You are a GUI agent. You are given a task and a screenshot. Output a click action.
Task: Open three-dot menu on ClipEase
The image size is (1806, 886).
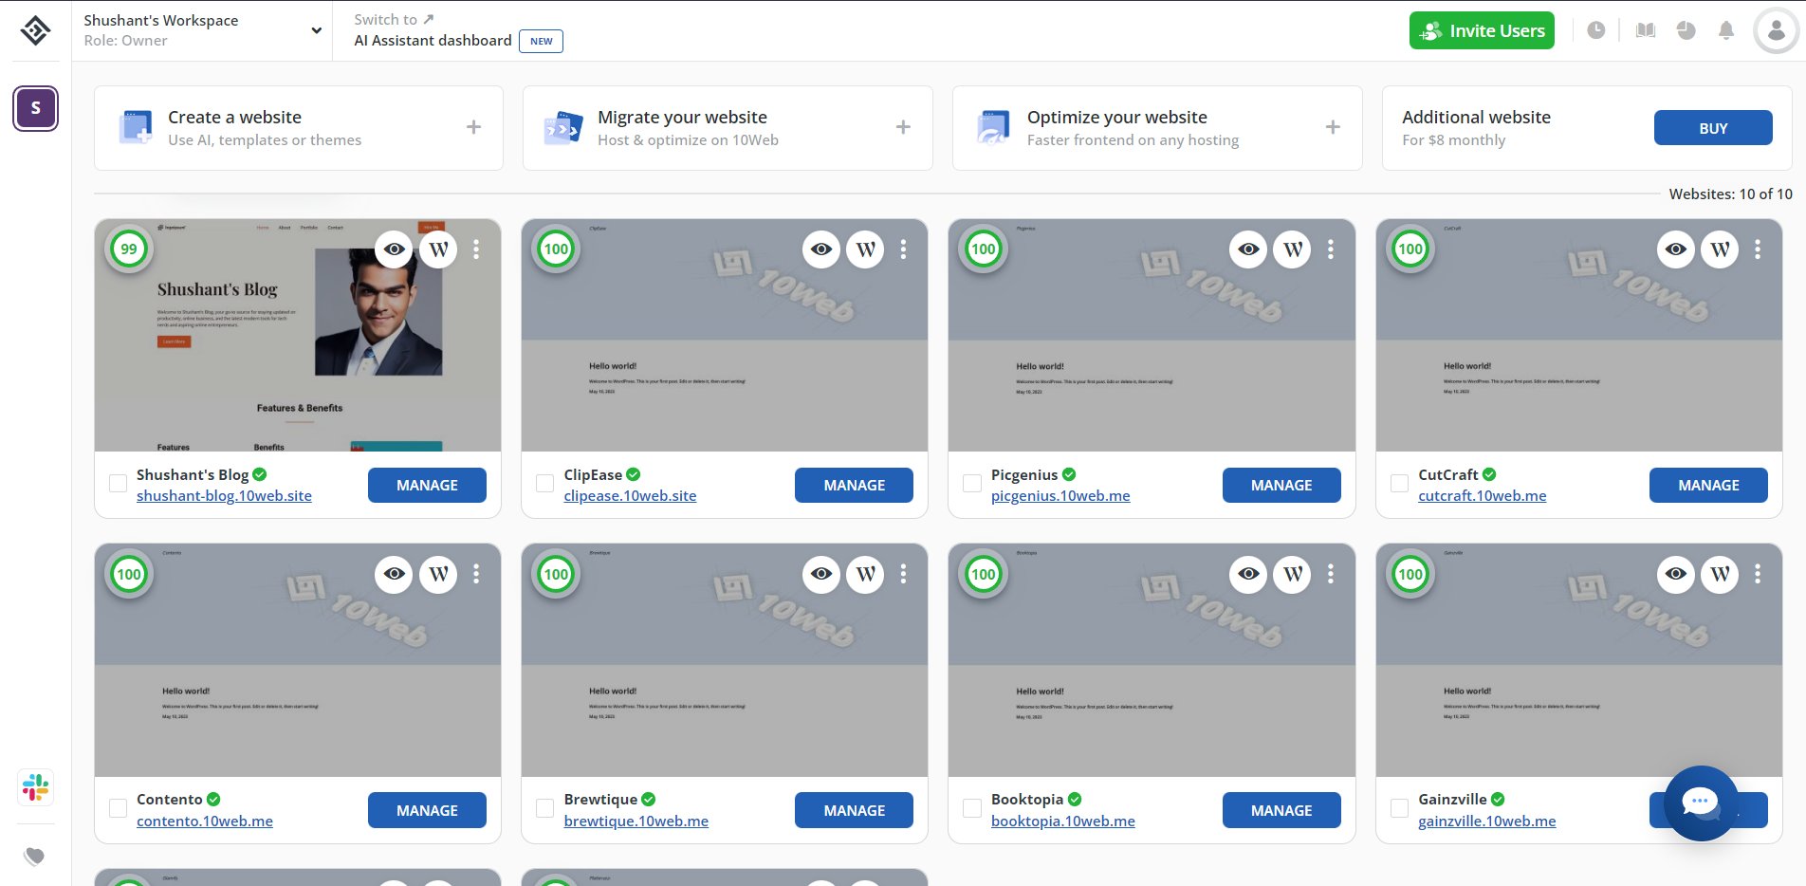pyautogui.click(x=903, y=249)
